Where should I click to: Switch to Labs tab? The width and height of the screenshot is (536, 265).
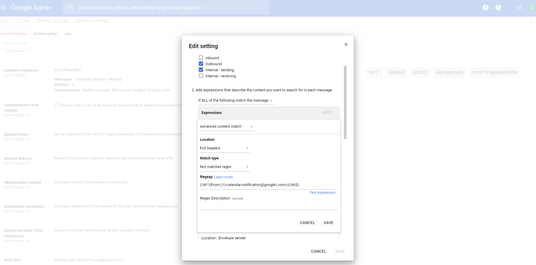pyautogui.click(x=68, y=34)
